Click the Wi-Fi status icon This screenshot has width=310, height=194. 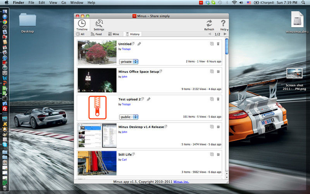point(234,3)
